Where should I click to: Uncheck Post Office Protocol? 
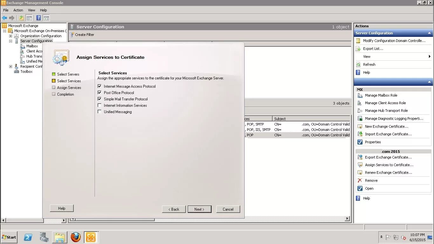click(100, 92)
